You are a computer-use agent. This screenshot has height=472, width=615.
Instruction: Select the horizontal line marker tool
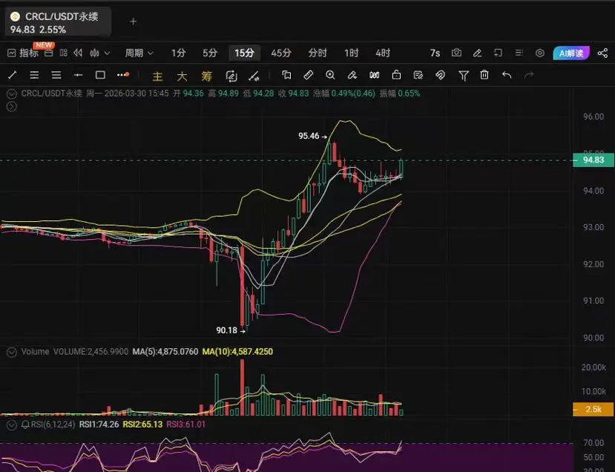pyautogui.click(x=78, y=74)
